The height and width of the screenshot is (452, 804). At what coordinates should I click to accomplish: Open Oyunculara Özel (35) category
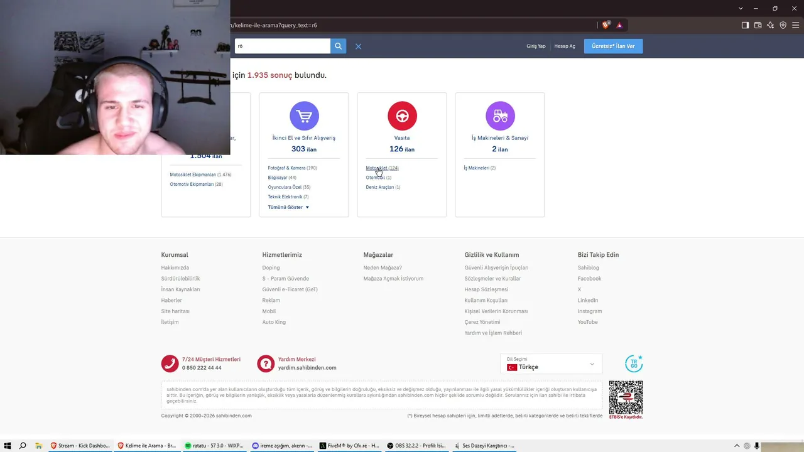pyautogui.click(x=289, y=187)
